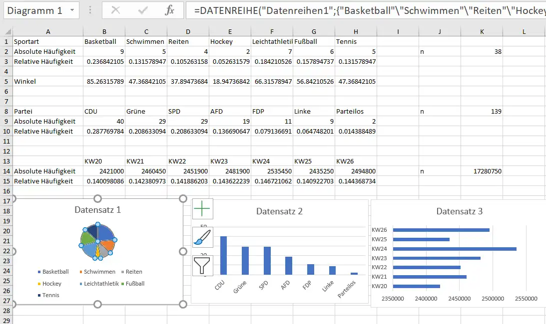Click the Tennis legend entry
Viewport: 546px width, 324px height.
[50, 295]
